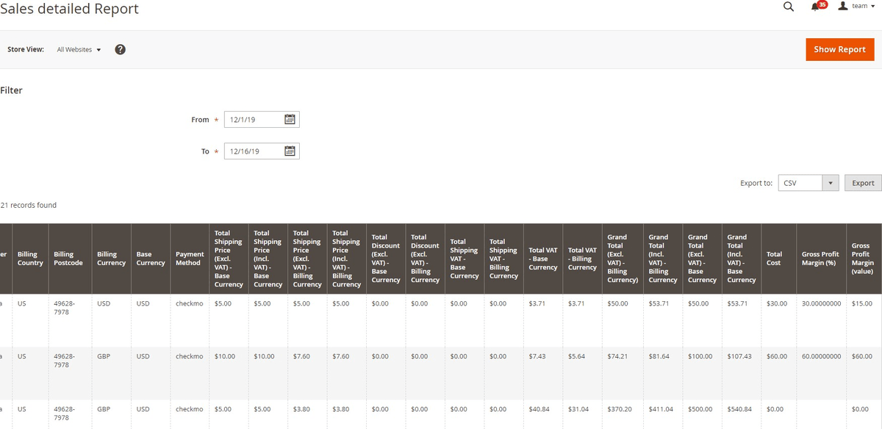Image resolution: width=882 pixels, height=429 pixels.
Task: Open the notifications bell icon
Action: [815, 7]
